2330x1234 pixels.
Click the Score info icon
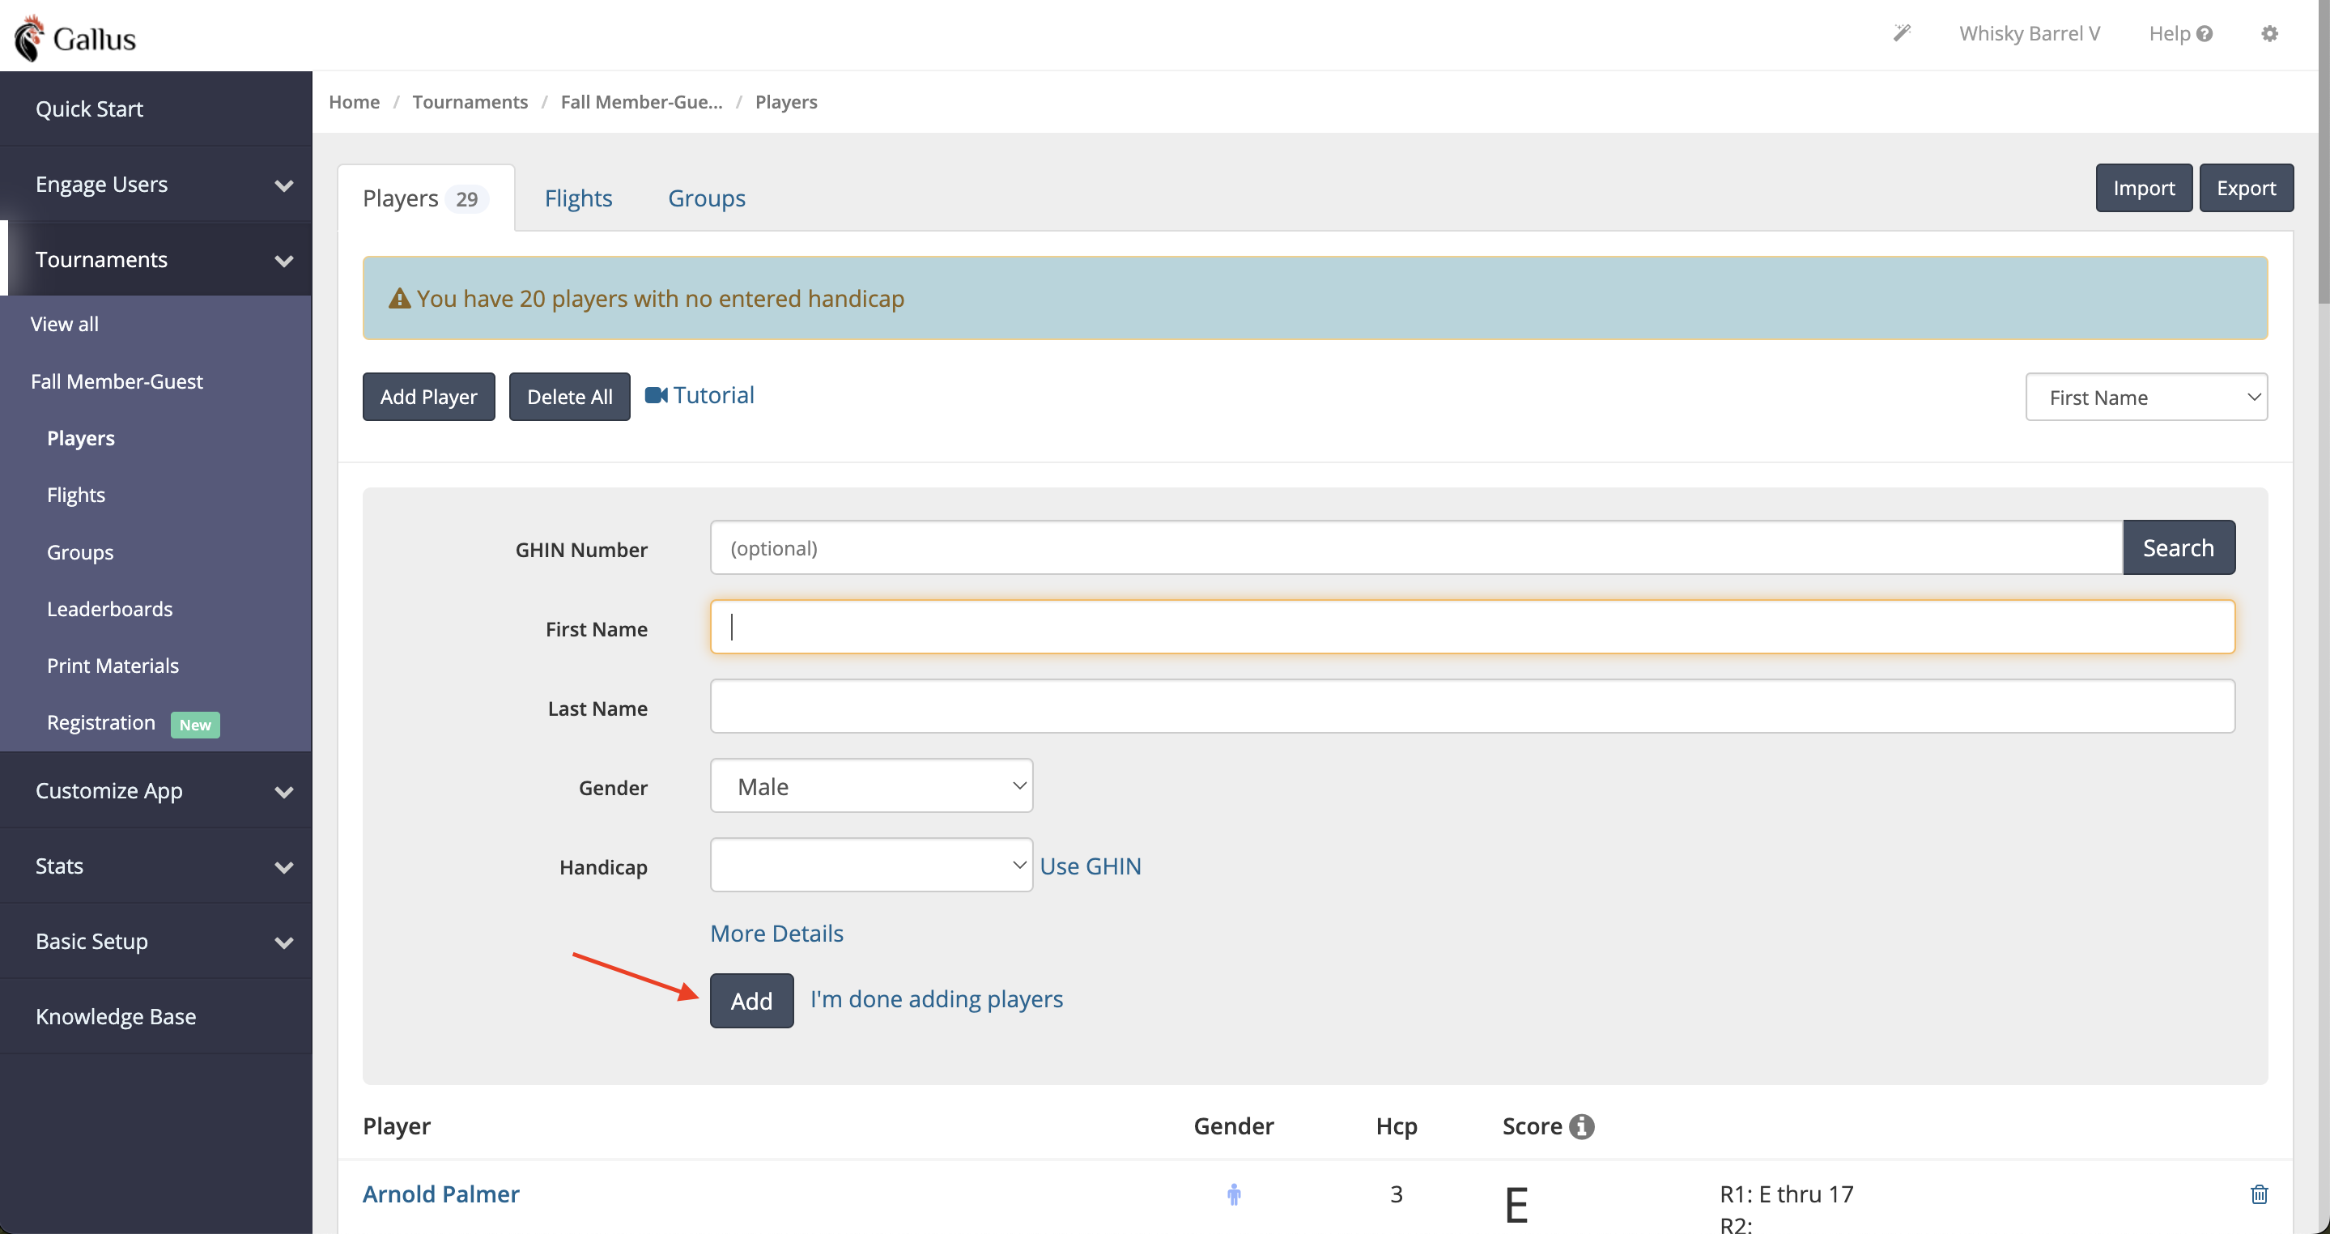1581,1126
